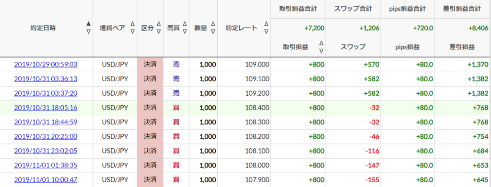This screenshot has height=187, width=491.
Task: Open trade 2019/11/01 10:00:47 link
Action: tap(46, 179)
